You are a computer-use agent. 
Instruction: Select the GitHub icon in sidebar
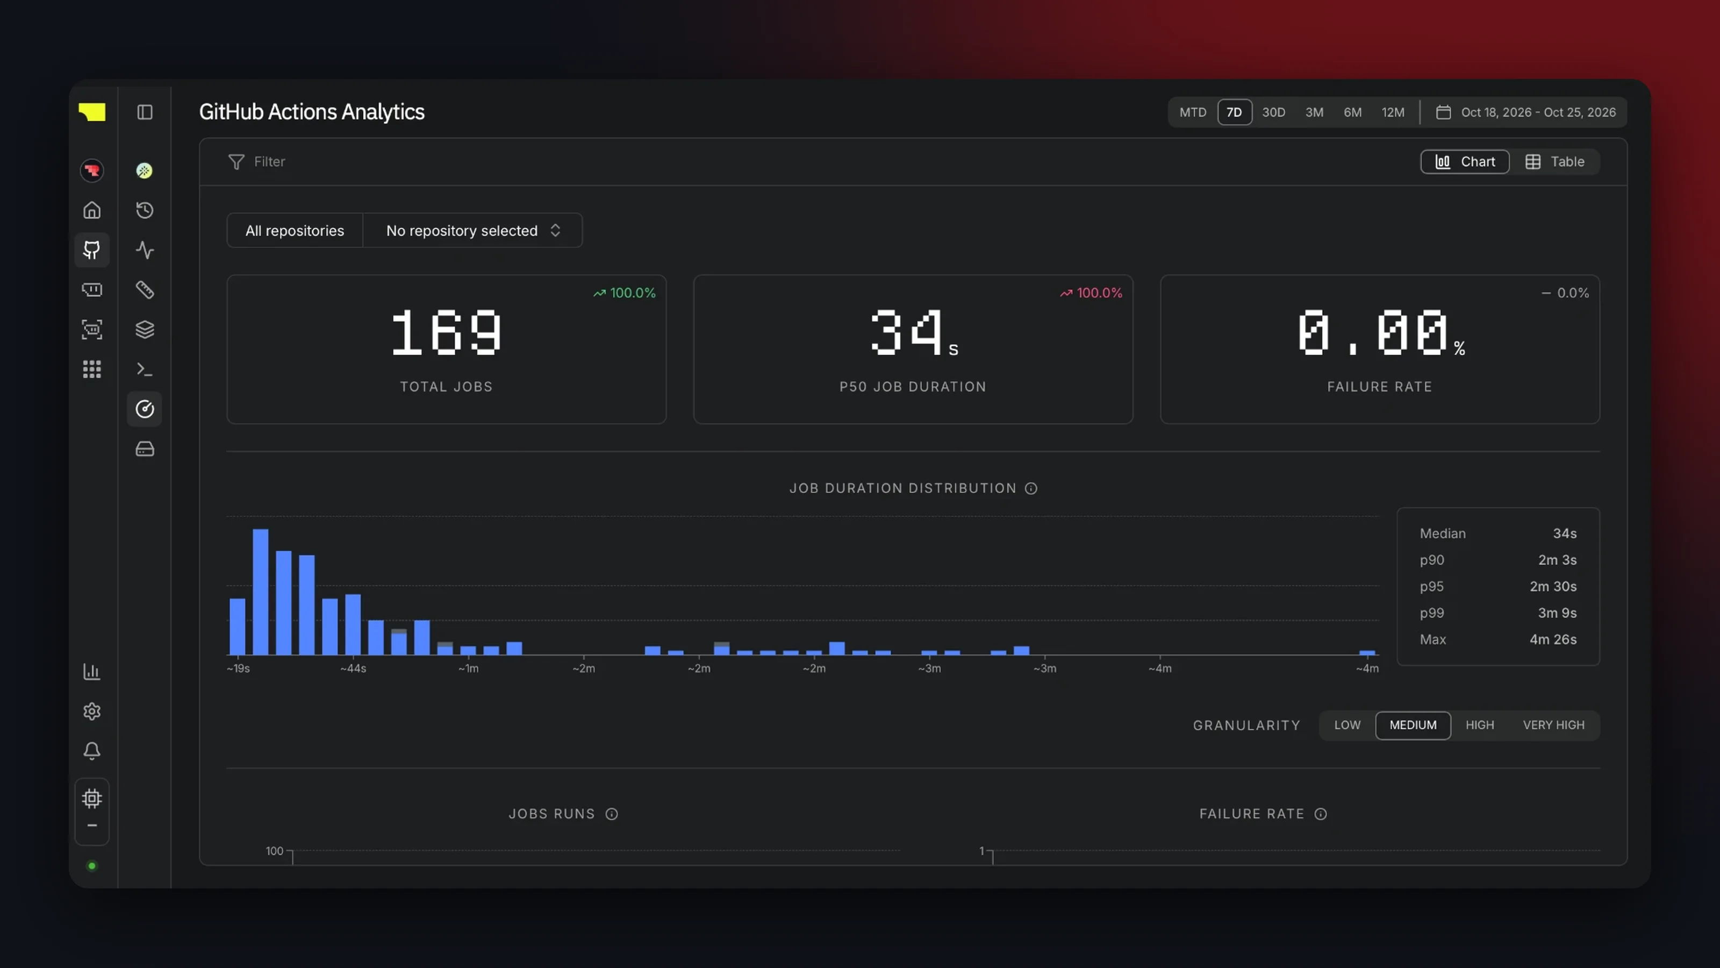click(x=92, y=250)
